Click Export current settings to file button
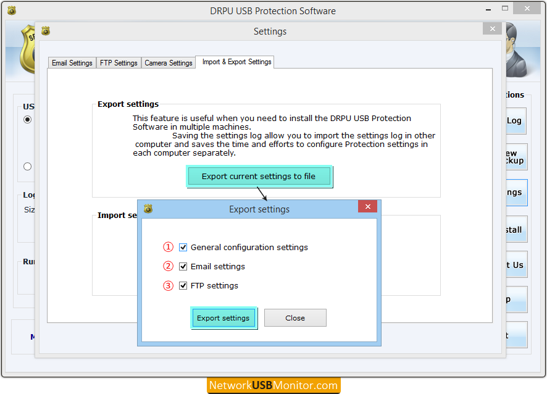Image resolution: width=547 pixels, height=394 pixels. click(x=259, y=176)
